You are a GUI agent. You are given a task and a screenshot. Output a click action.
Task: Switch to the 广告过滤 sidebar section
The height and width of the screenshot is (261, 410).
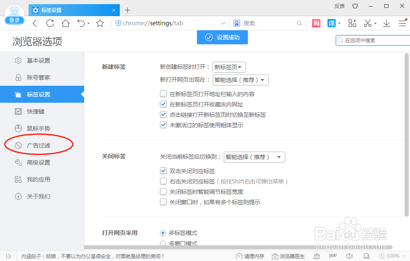pyautogui.click(x=39, y=145)
